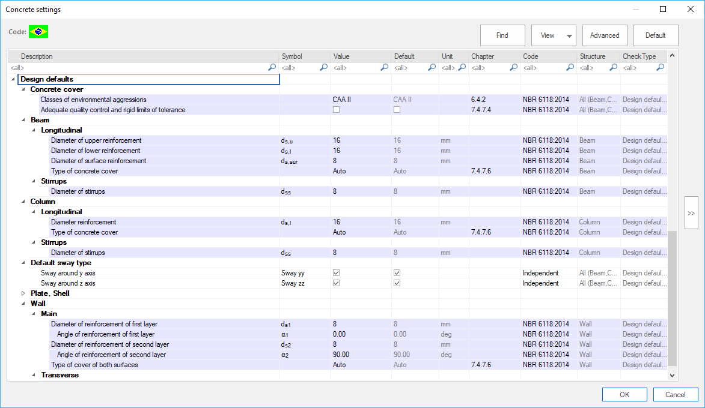Click the double-arrow panel expander on right edge
The width and height of the screenshot is (705, 408).
[x=691, y=212]
